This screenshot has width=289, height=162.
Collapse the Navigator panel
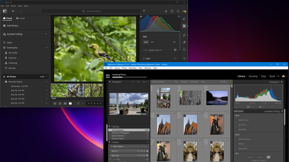(x=110, y=82)
